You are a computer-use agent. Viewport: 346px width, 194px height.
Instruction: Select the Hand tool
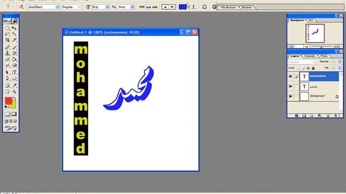point(7,92)
